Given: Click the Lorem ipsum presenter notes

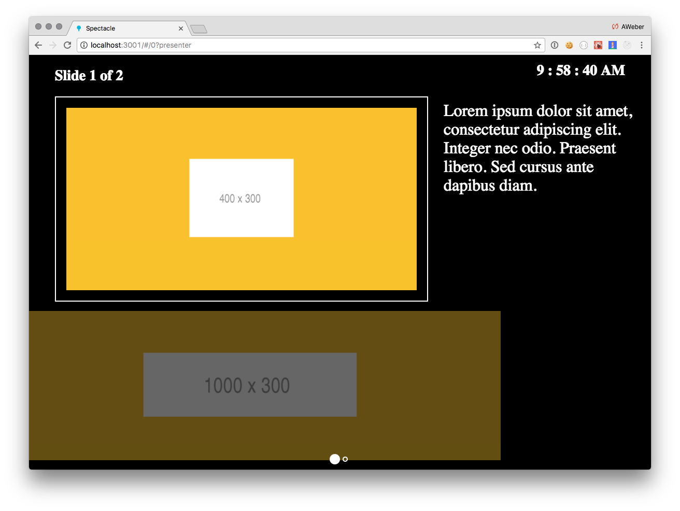Looking at the screenshot, I should pyautogui.click(x=538, y=148).
